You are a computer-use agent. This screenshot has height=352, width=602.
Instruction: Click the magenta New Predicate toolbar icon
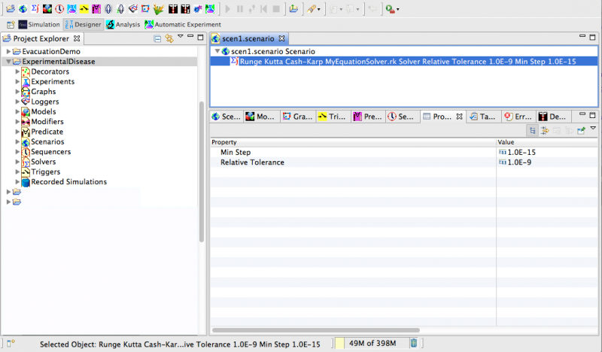[x=96, y=8]
